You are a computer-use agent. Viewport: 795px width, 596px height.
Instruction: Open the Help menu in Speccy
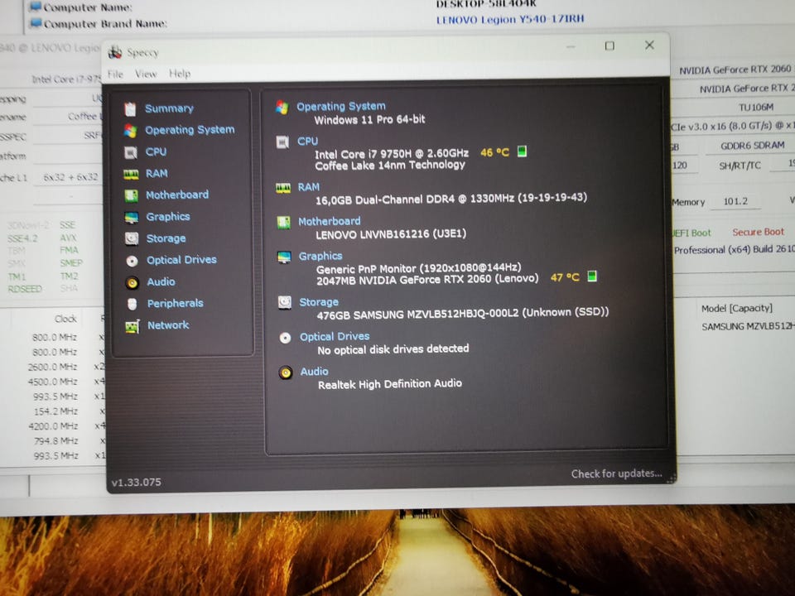pos(180,74)
